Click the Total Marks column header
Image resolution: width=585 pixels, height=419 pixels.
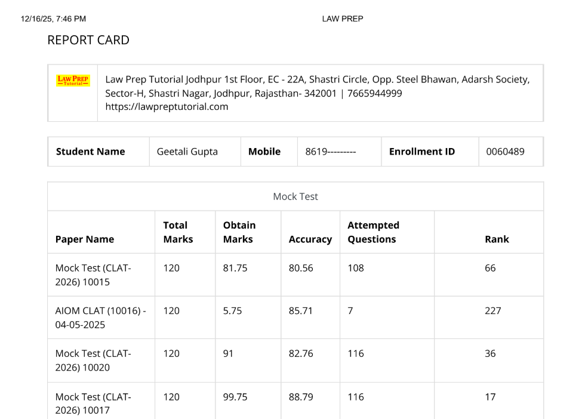pyautogui.click(x=178, y=232)
